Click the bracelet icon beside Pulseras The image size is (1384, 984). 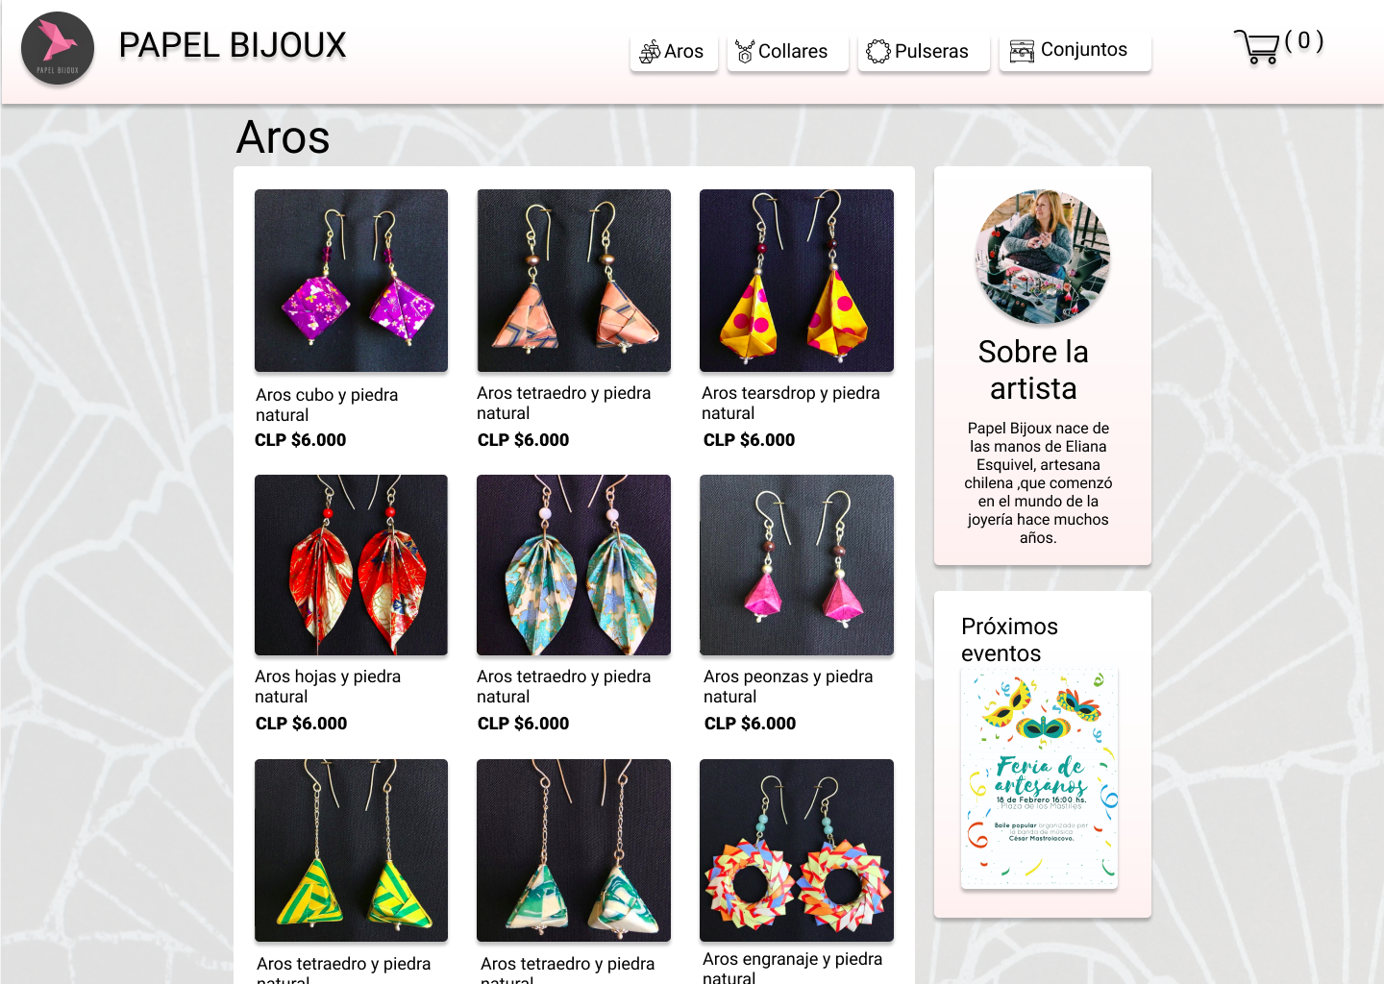pyautogui.click(x=878, y=51)
